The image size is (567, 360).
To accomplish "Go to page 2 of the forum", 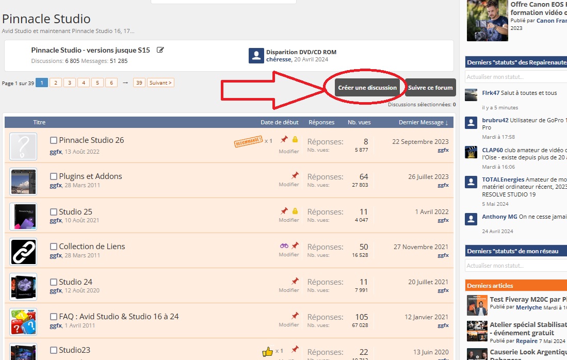I will 56,83.
